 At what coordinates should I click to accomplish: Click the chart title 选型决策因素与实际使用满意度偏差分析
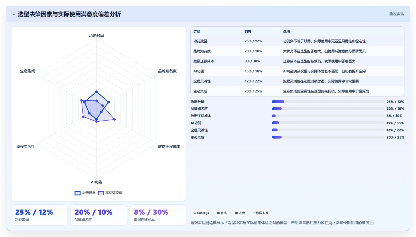69,14
